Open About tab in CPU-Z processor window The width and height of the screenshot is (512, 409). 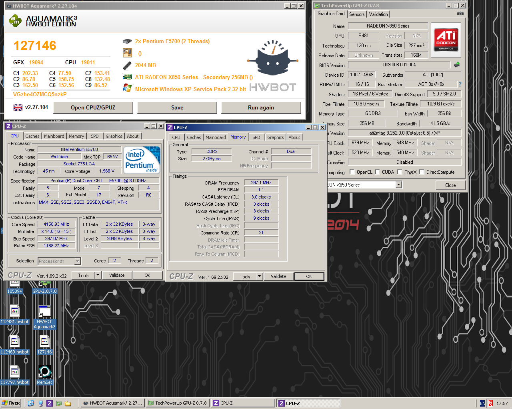(133, 136)
